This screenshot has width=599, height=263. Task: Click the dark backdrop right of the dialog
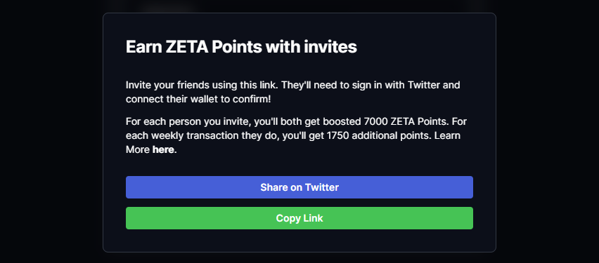[x=548, y=132]
